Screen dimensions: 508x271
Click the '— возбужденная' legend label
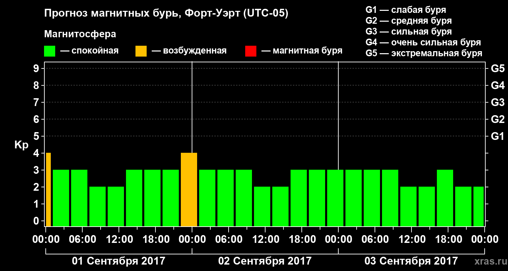point(189,51)
